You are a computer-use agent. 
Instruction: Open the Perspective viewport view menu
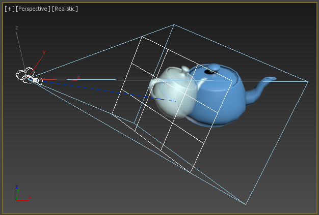(x=33, y=9)
